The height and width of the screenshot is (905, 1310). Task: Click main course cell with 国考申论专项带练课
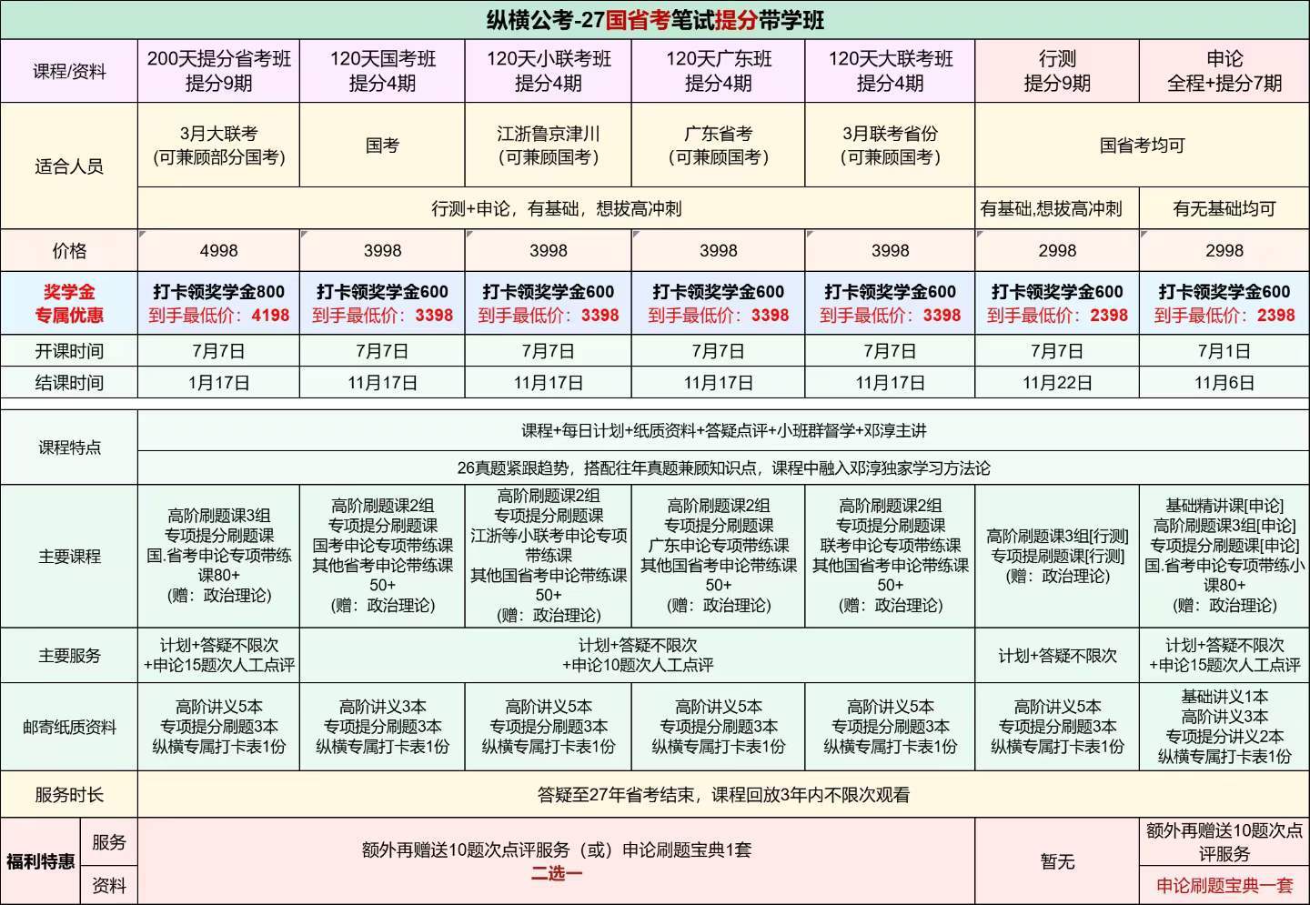click(382, 556)
